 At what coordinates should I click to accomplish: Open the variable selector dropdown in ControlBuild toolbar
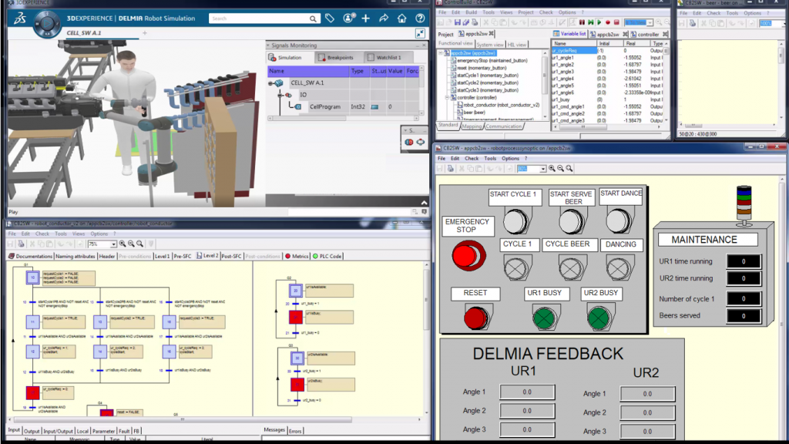650,22
